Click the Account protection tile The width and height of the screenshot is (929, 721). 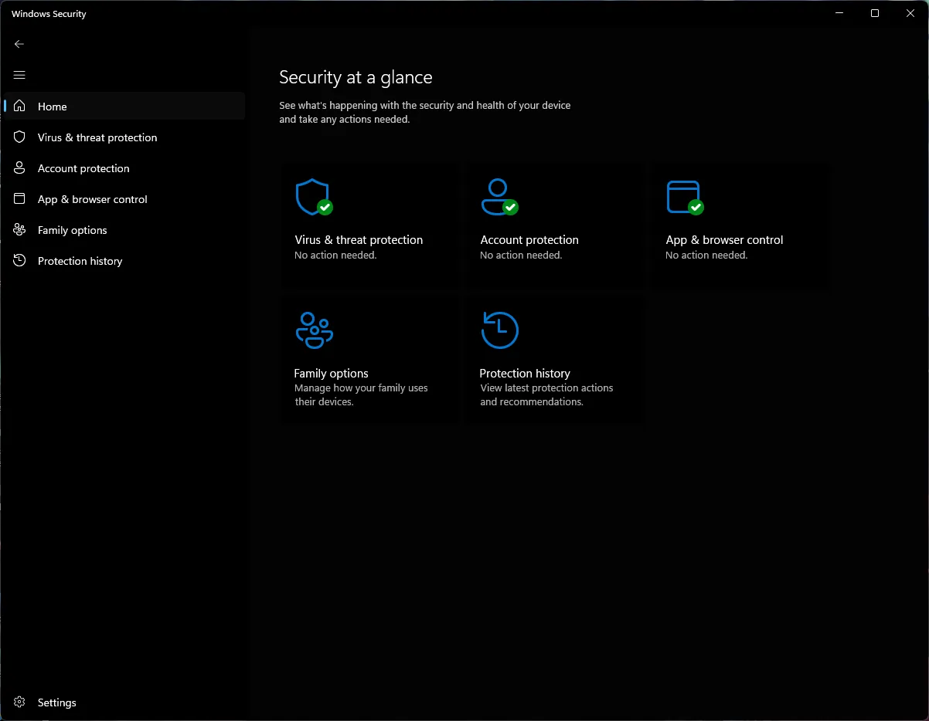(555, 226)
